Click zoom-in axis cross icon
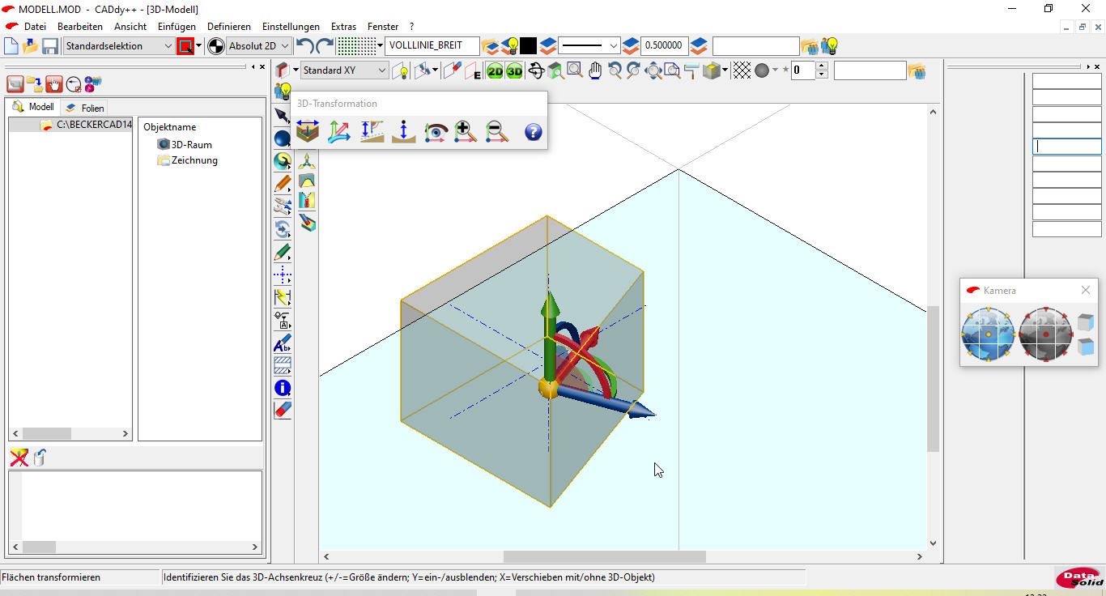The height and width of the screenshot is (596, 1106). click(466, 132)
